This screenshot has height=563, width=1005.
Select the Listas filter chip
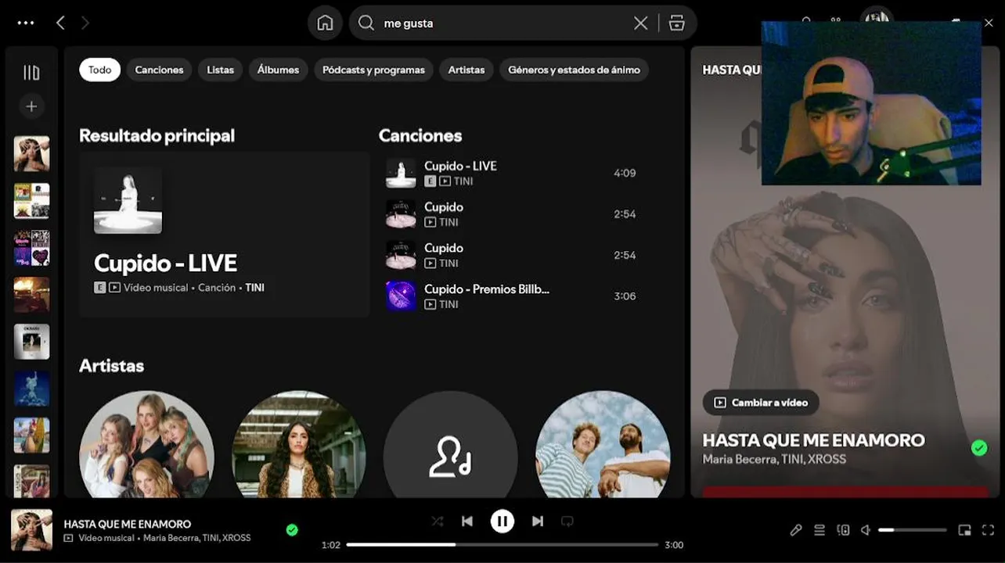click(x=220, y=70)
